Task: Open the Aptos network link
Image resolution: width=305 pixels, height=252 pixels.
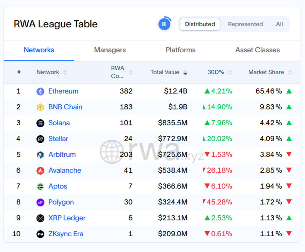Action: point(57,186)
